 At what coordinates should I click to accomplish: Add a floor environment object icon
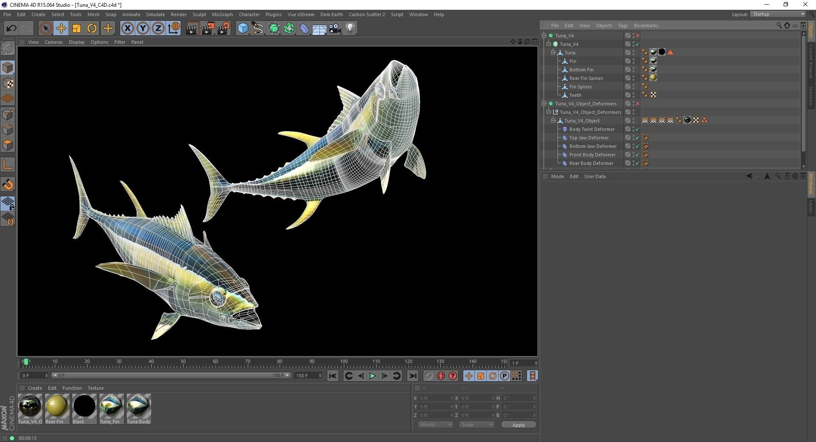319,28
